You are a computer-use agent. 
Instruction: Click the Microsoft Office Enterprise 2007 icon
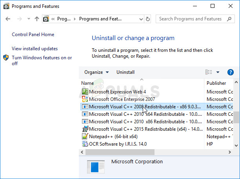[x=85, y=99]
